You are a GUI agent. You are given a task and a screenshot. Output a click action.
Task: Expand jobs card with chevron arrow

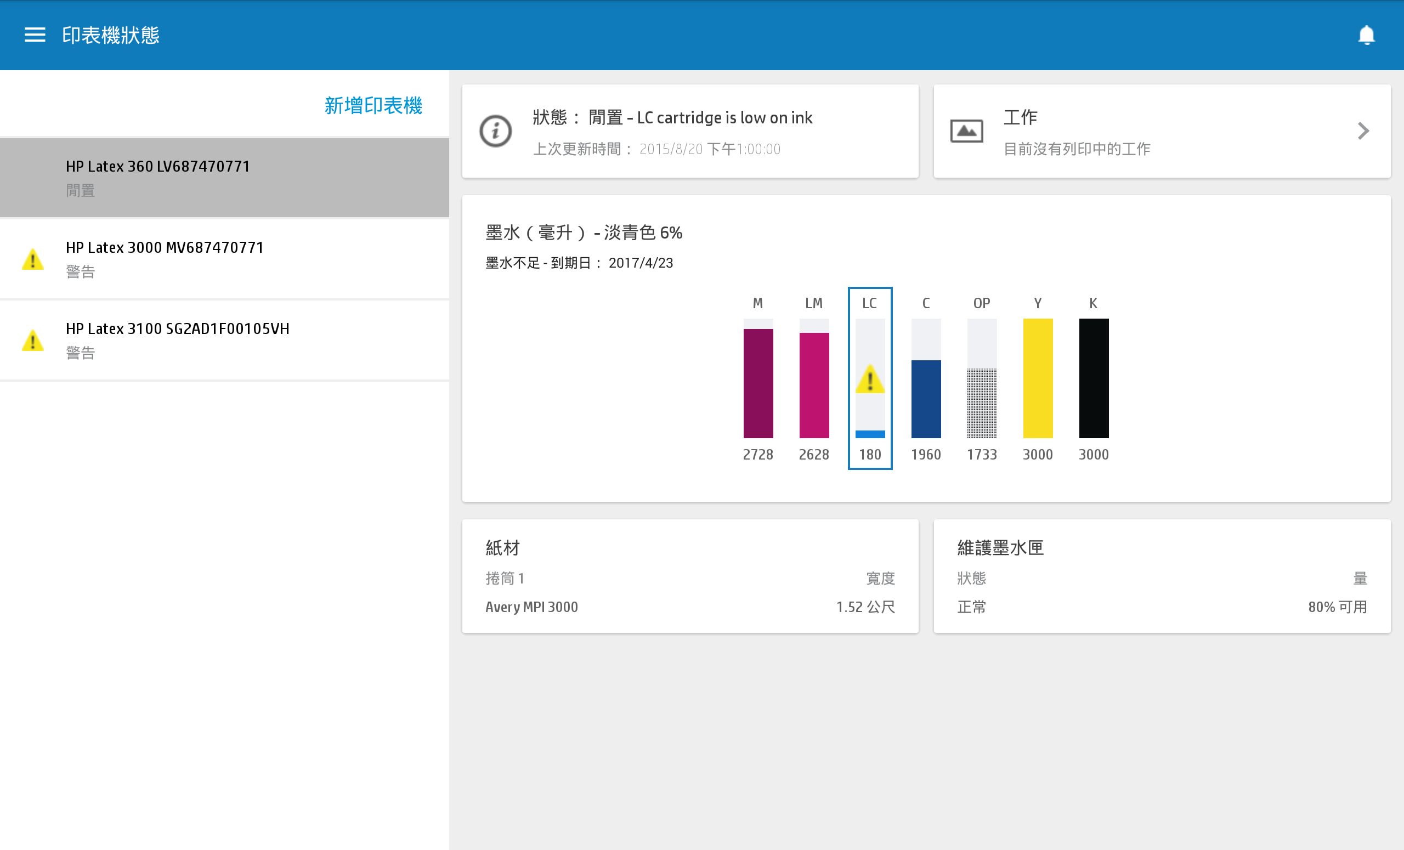coord(1362,131)
